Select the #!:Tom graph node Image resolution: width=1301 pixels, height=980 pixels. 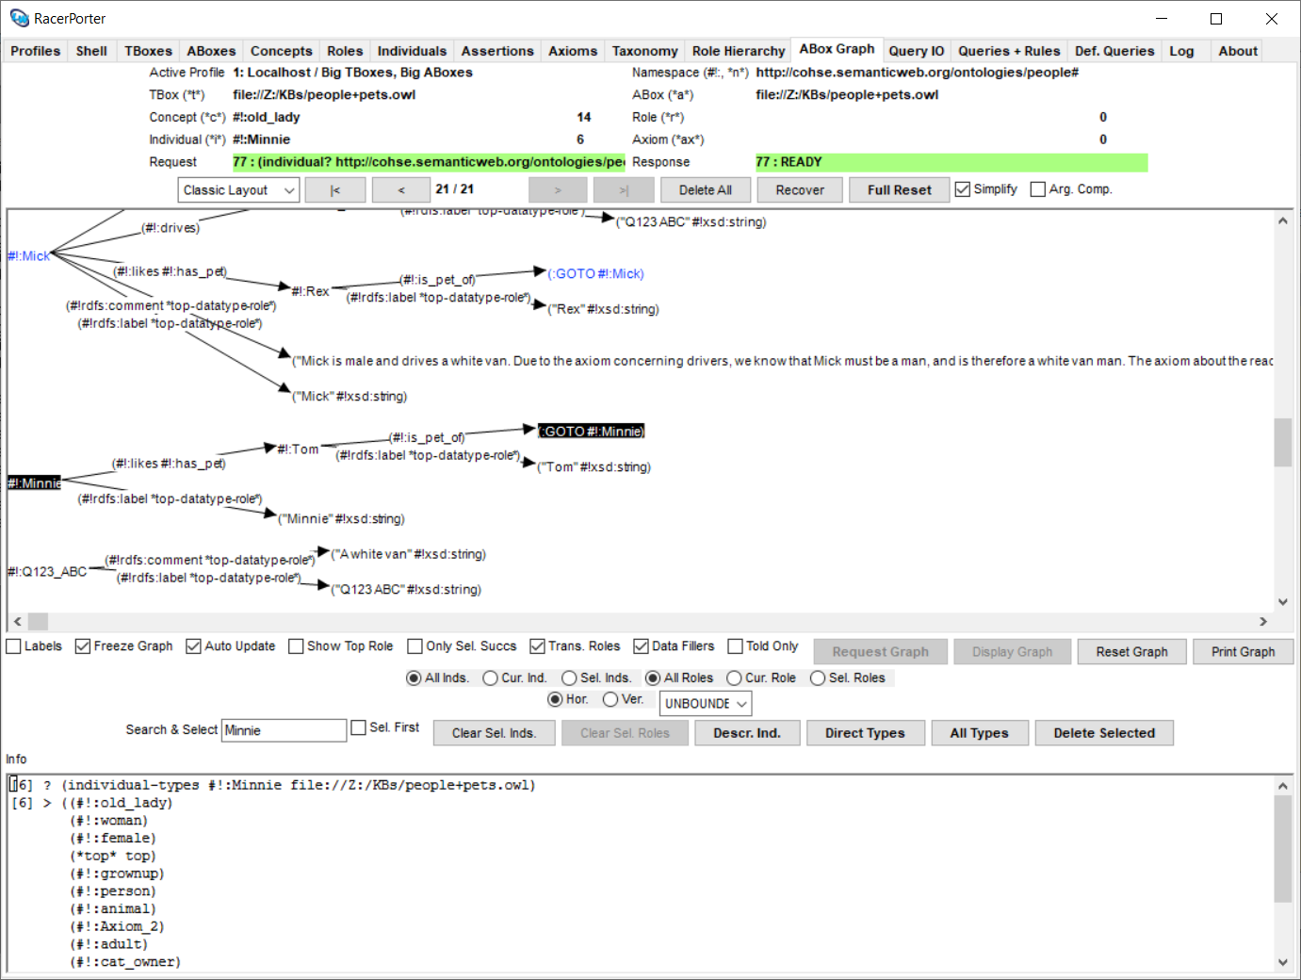click(298, 449)
